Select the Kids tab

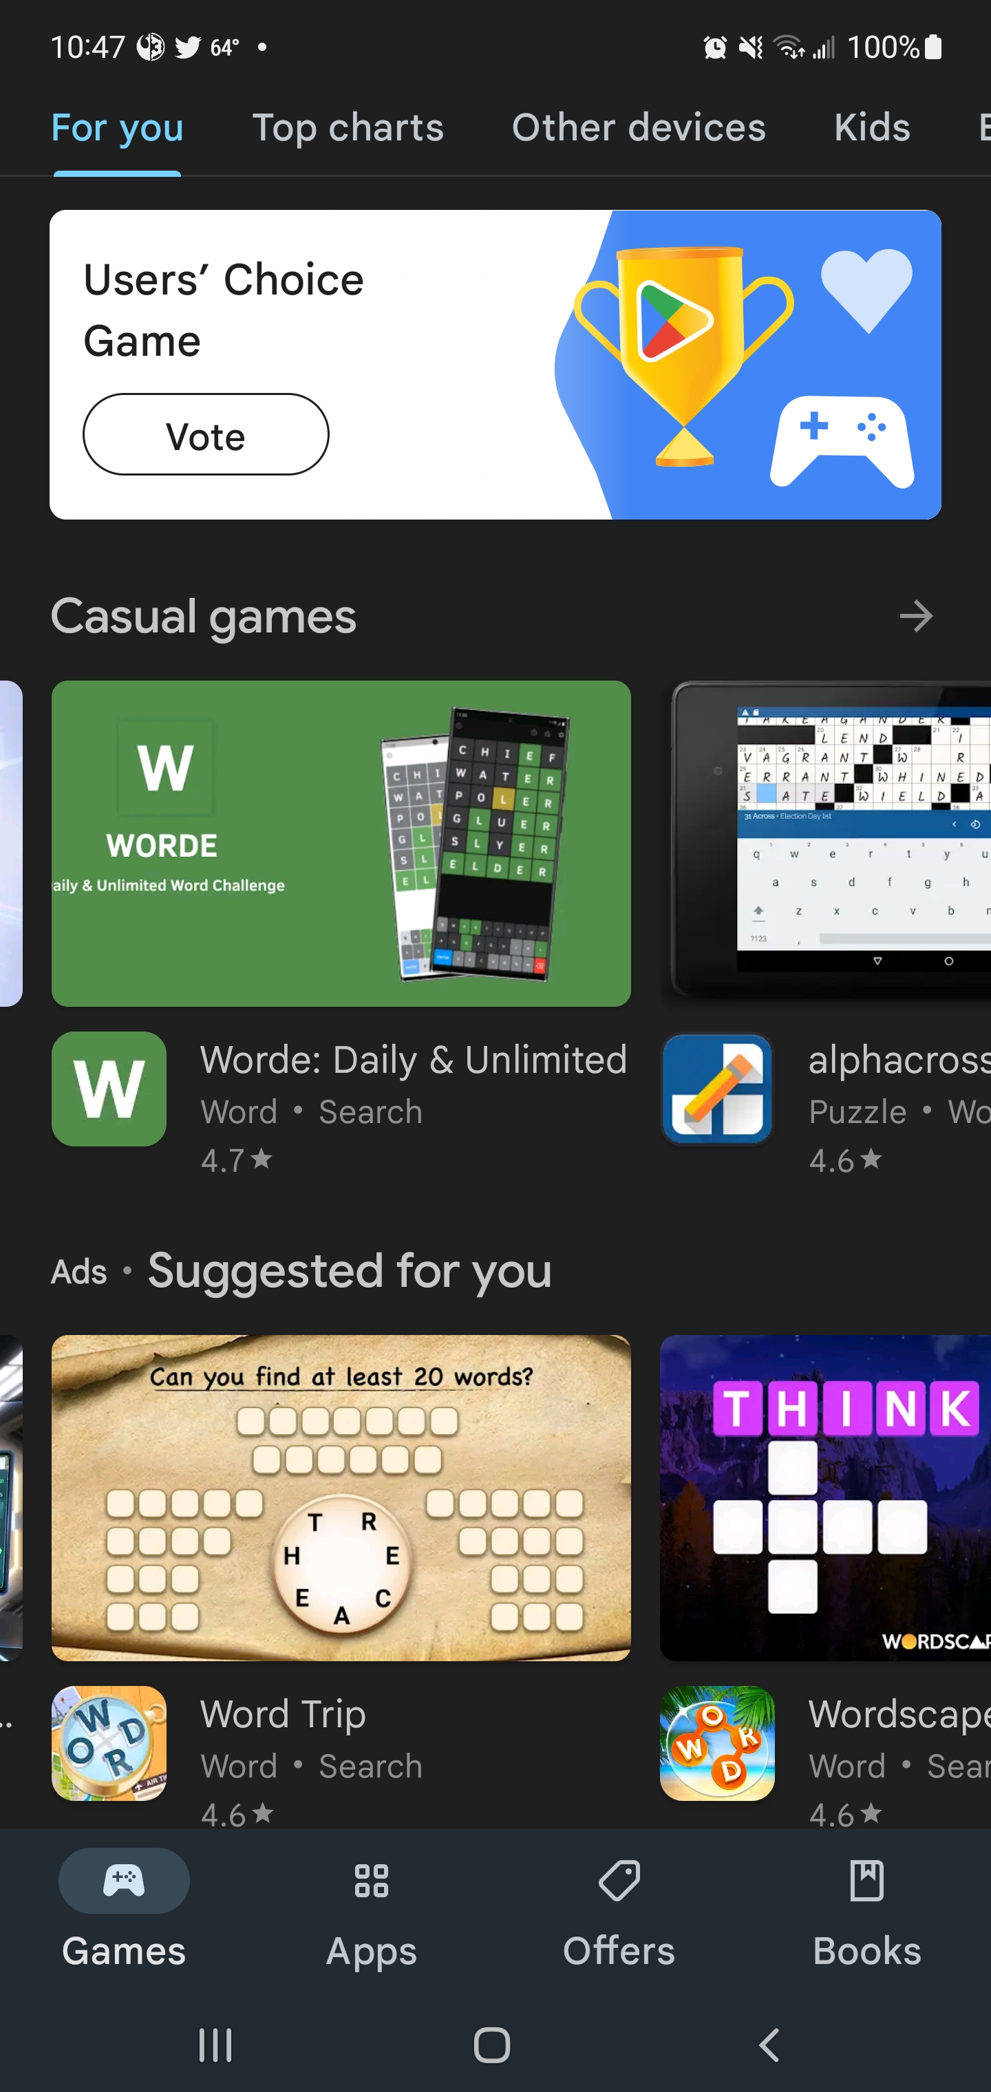point(871,127)
